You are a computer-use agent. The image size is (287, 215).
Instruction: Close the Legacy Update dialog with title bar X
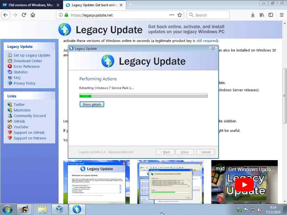pyautogui.click(x=213, y=49)
